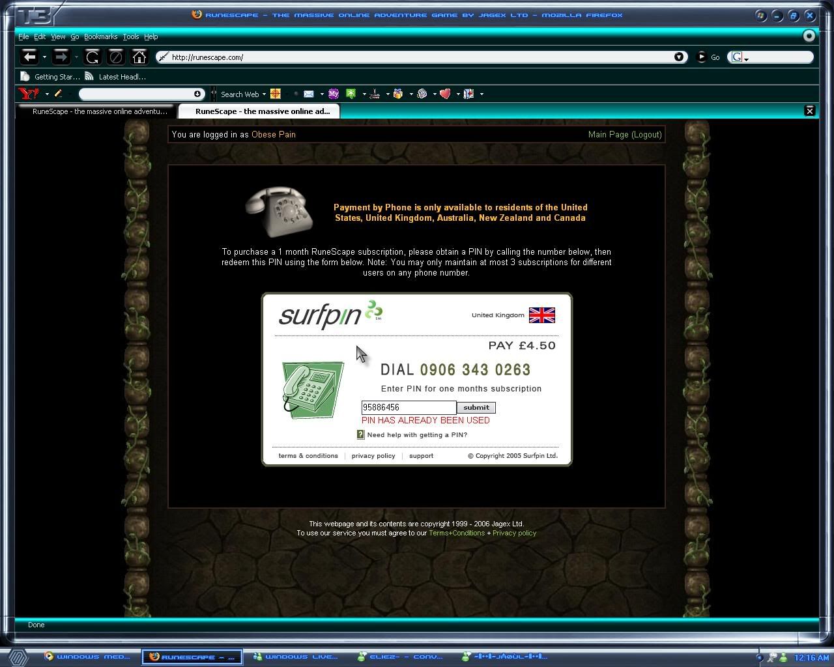Open the Need help with getting a PIN link
Image resolution: width=834 pixels, height=667 pixels.
[x=417, y=435]
